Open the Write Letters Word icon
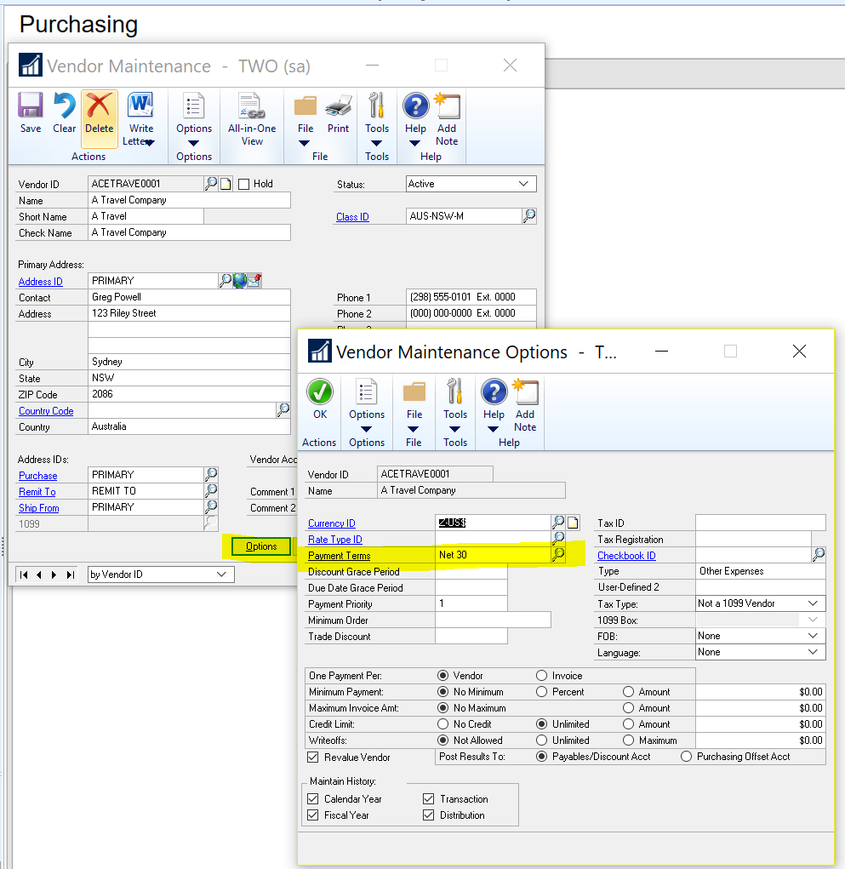The width and height of the screenshot is (845, 869). click(140, 106)
